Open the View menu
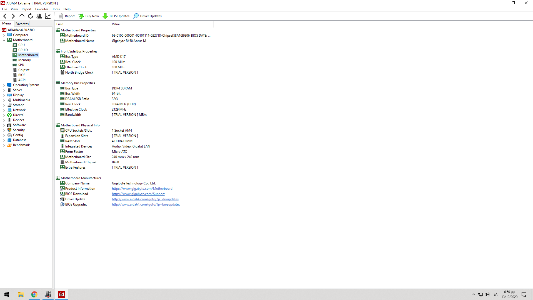Viewport: 533px width, 300px height. pyautogui.click(x=14, y=9)
